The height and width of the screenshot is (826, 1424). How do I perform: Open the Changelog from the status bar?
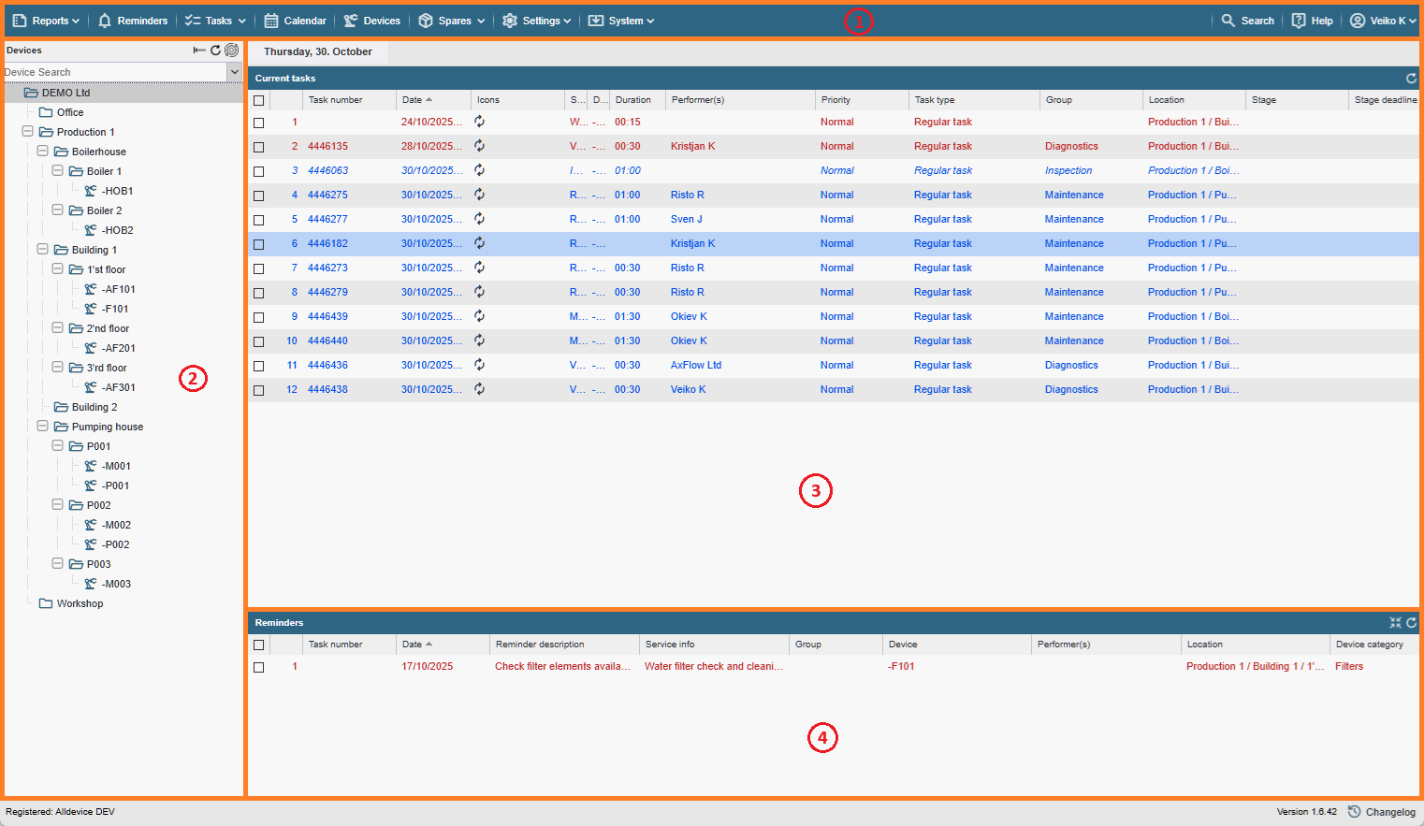coord(1382,812)
